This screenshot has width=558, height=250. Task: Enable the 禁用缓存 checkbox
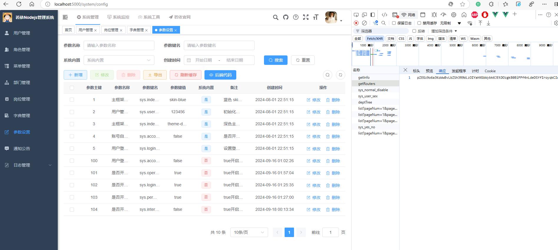pyautogui.click(x=419, y=23)
